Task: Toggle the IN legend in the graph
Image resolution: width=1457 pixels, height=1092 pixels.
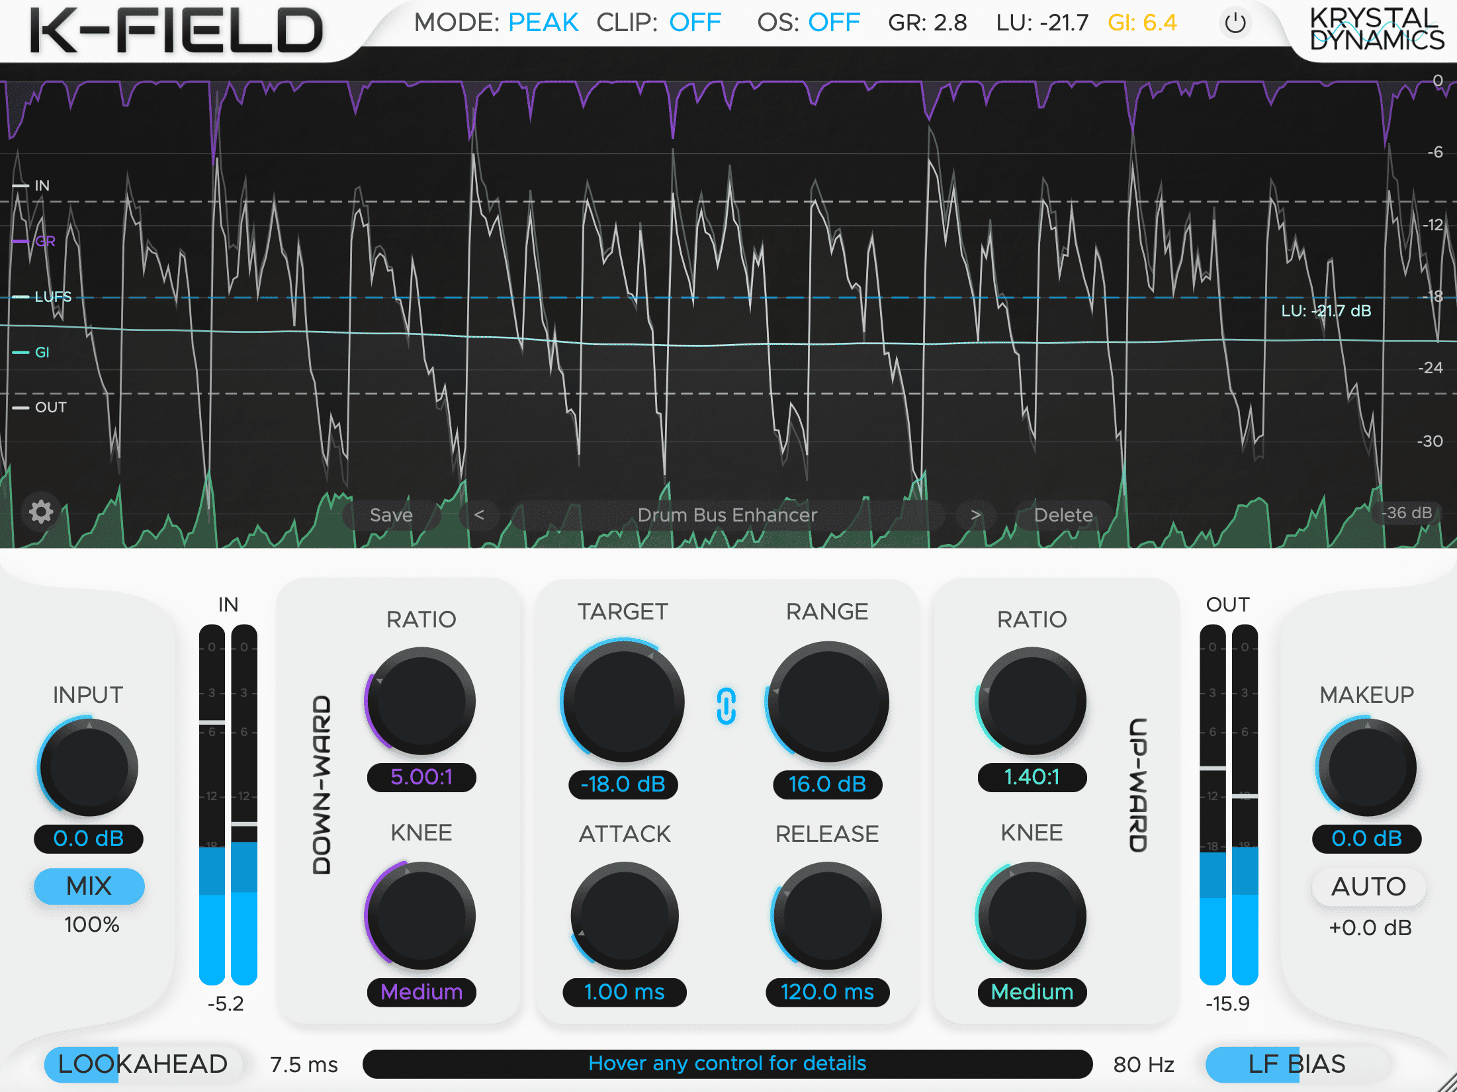Action: (31, 185)
